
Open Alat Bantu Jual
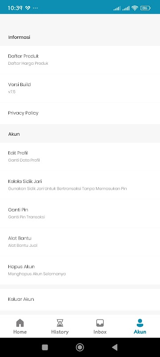point(80,242)
